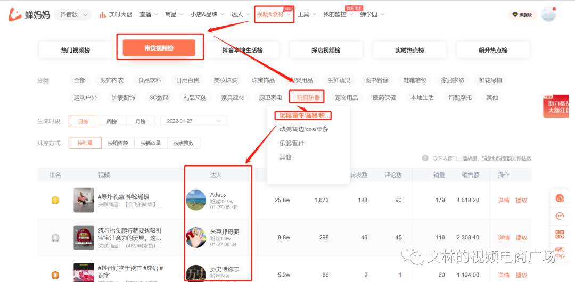Open the 探店视频榜 tab

[326, 50]
